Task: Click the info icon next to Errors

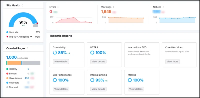Action: tap(58, 7)
